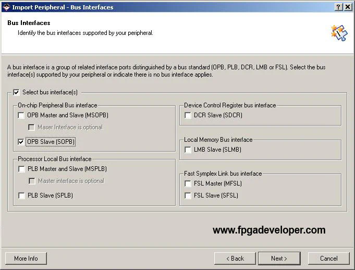Click the title bar help question button
The height and width of the screenshot is (270, 355).
[339, 7]
